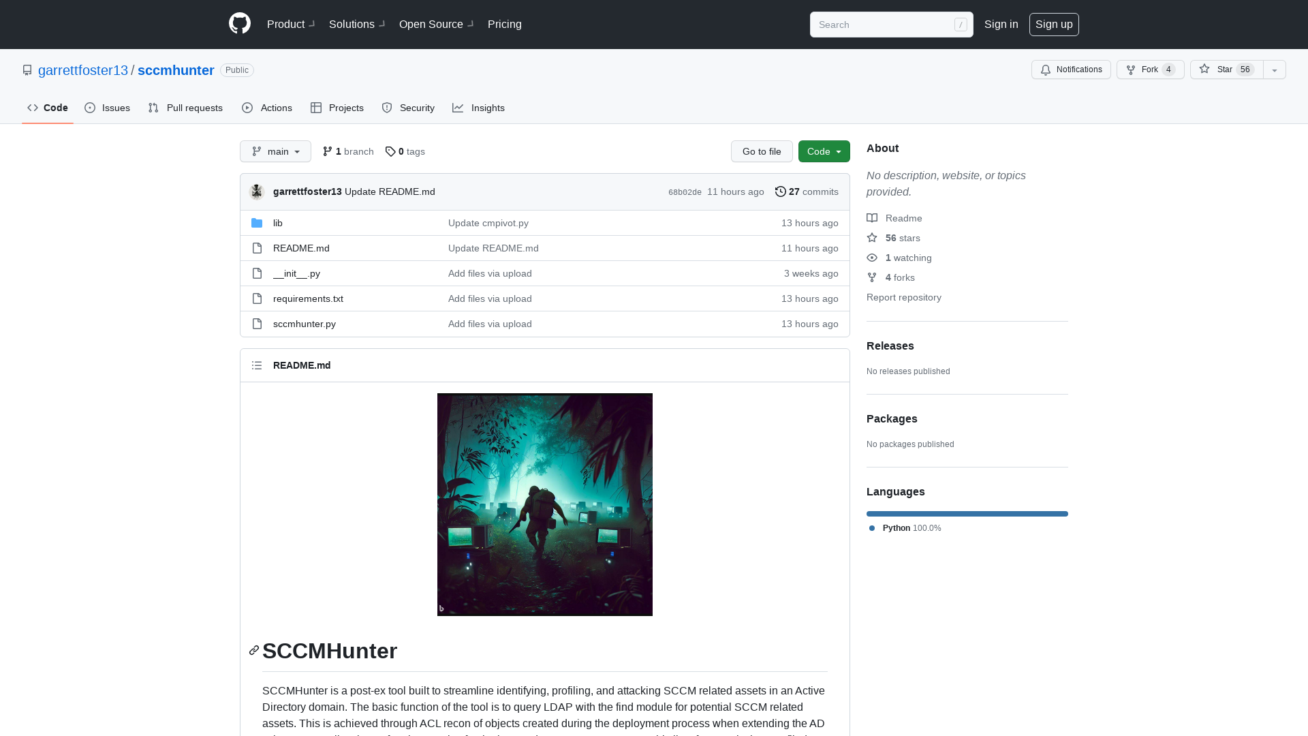Open the main branch selector dropdown
This screenshot has width=1308, height=736.
(x=275, y=151)
